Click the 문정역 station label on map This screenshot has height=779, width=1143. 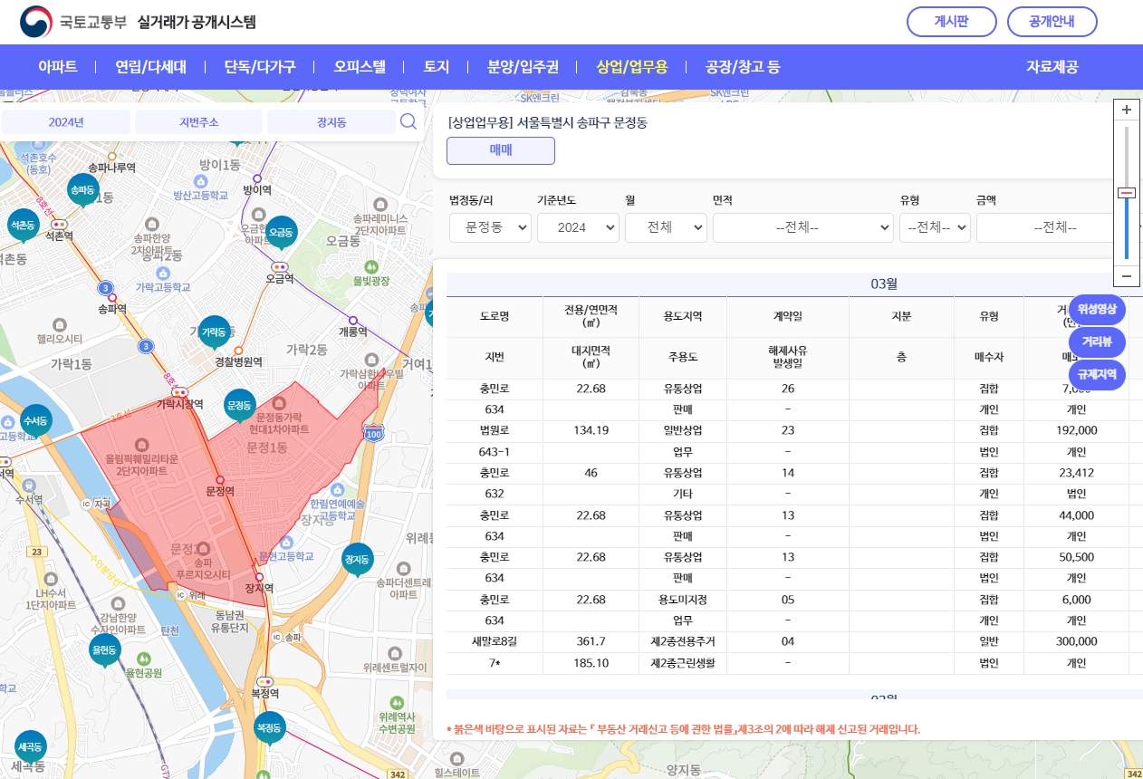point(220,491)
